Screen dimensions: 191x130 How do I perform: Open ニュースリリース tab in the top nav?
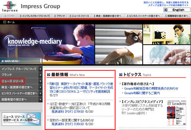click(x=79, y=16)
